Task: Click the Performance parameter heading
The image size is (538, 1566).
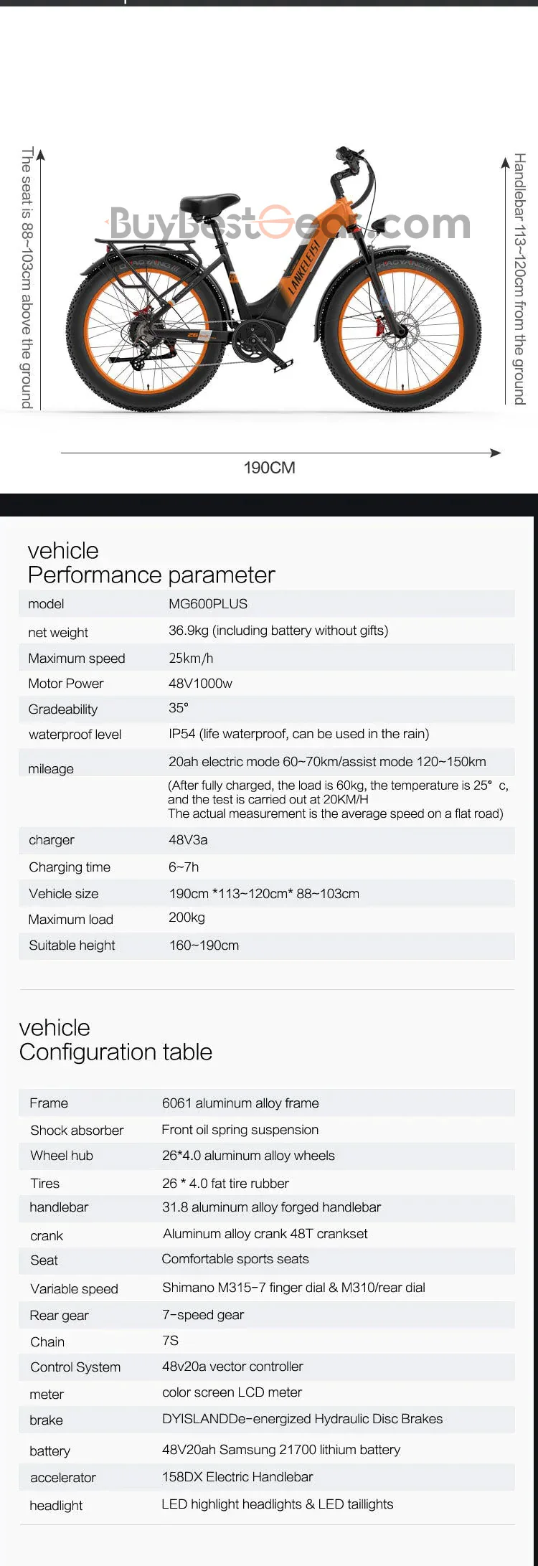Action: [x=151, y=575]
